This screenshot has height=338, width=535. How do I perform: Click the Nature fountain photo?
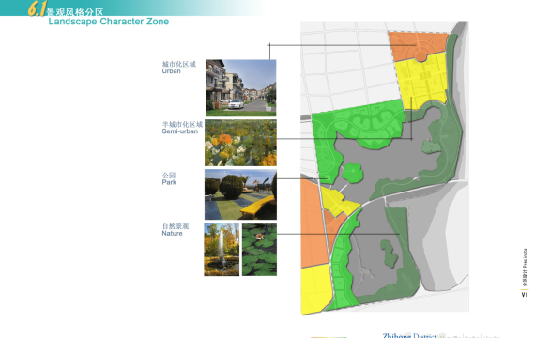pos(222,250)
